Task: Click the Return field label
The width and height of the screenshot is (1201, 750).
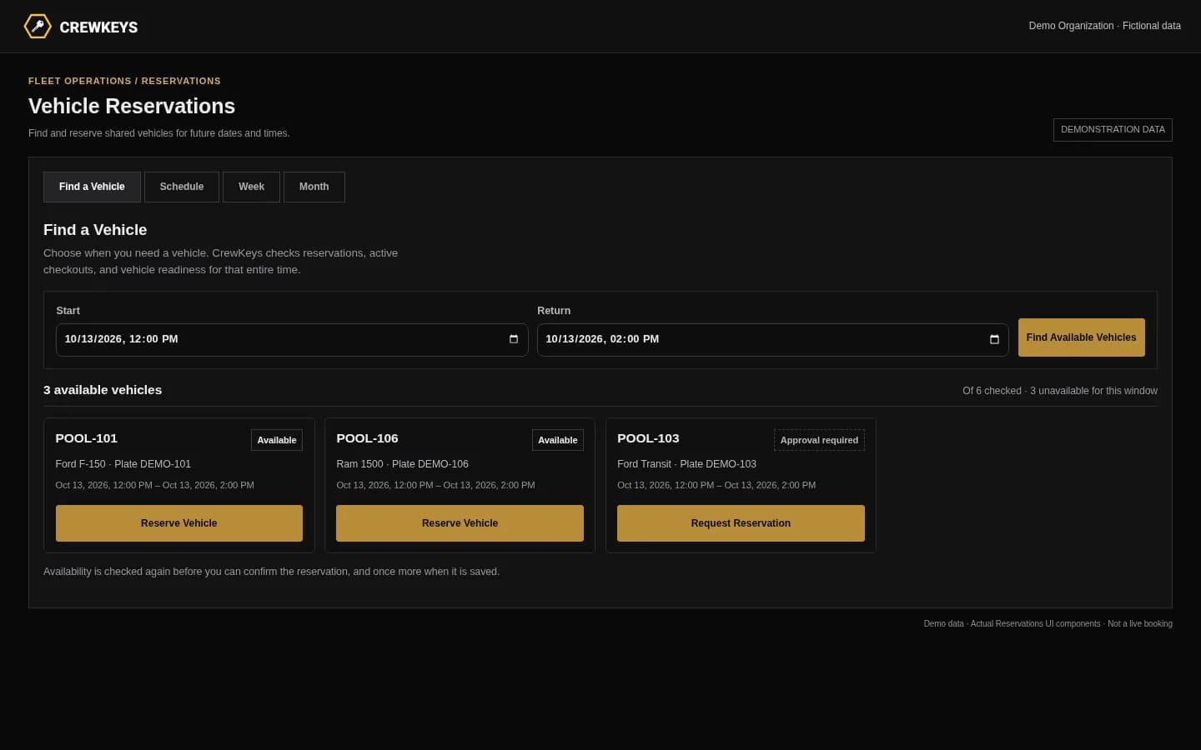Action: 554,311
